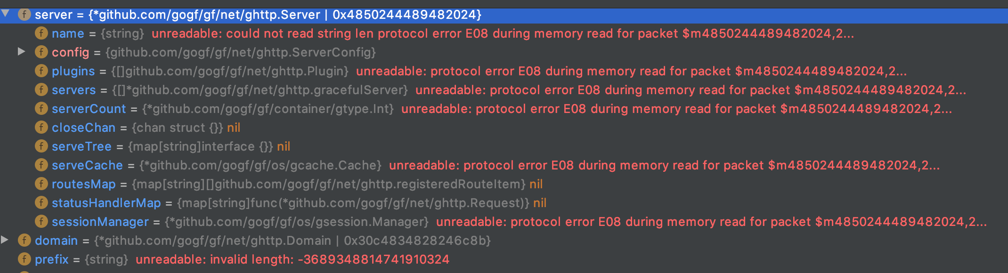The width and height of the screenshot is (1008, 273).
Task: Click the field icon beside serverCount
Action: coord(41,109)
